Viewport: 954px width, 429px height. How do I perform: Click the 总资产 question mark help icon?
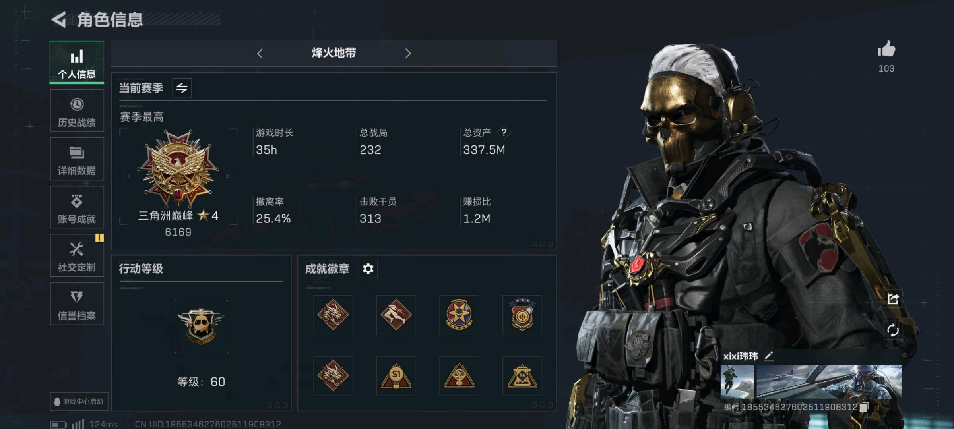(504, 133)
